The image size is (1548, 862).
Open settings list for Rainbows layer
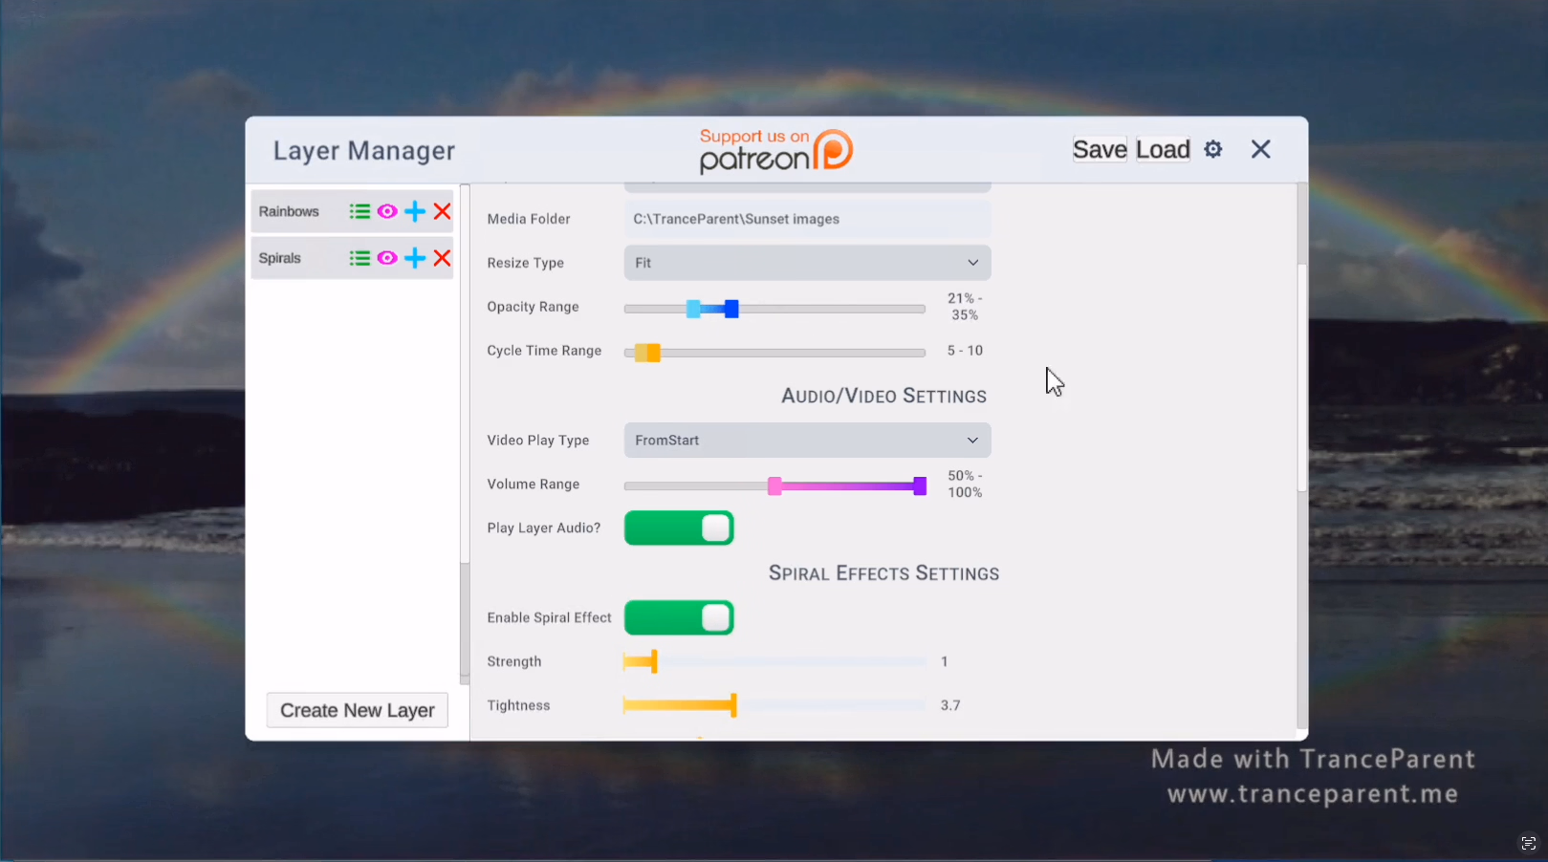pos(360,211)
